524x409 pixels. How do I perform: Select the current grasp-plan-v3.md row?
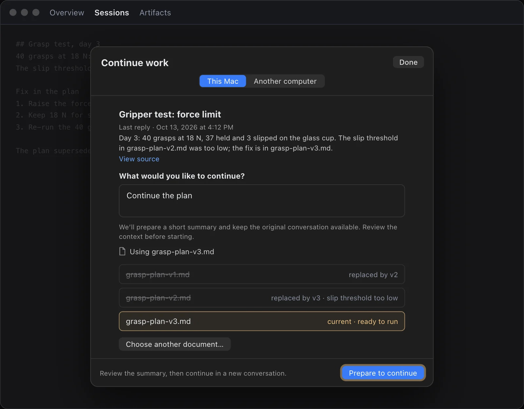[262, 321]
